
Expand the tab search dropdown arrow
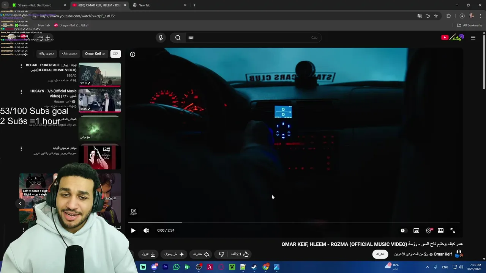5,5
